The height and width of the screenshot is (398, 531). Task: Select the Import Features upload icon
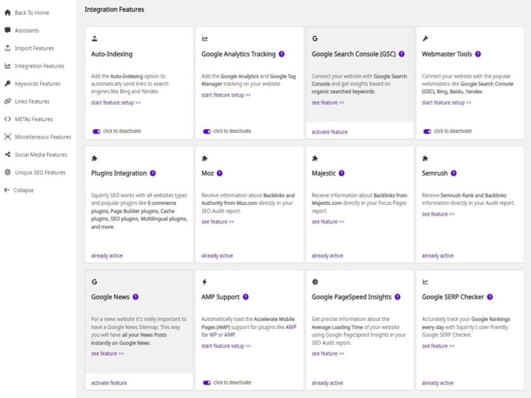tap(7, 48)
